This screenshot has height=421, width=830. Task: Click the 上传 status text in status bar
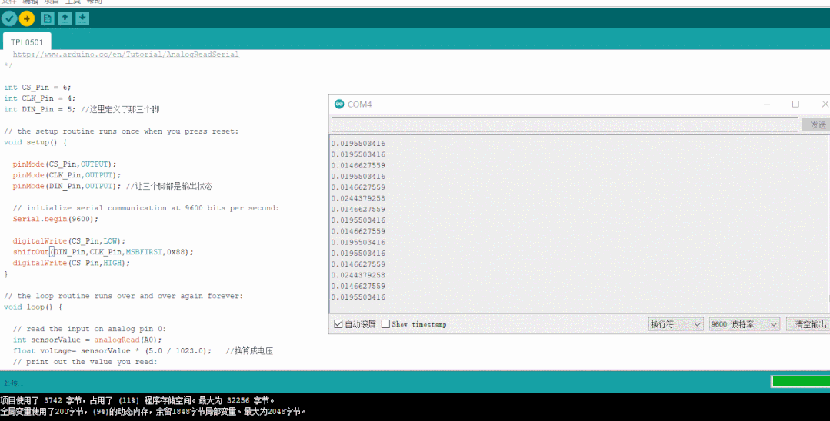pyautogui.click(x=13, y=383)
